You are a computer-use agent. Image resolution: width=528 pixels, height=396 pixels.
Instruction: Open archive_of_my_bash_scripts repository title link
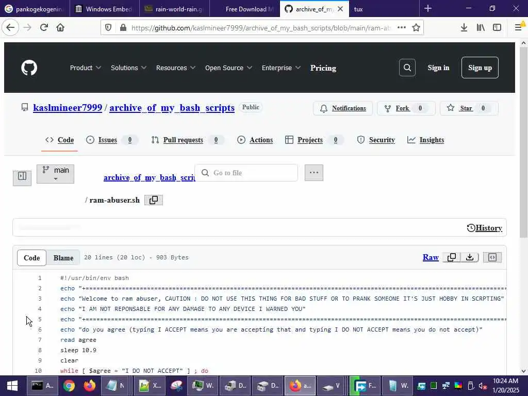[172, 107]
